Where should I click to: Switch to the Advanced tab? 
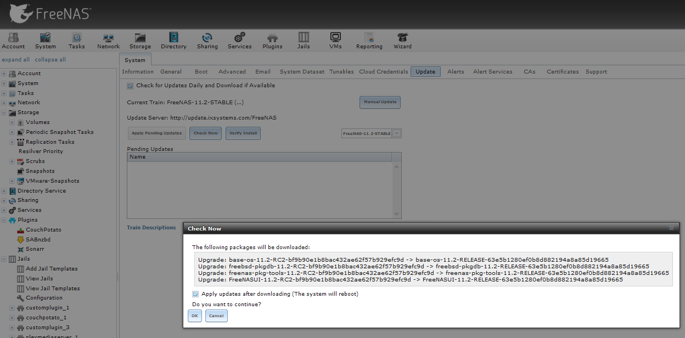tap(232, 72)
